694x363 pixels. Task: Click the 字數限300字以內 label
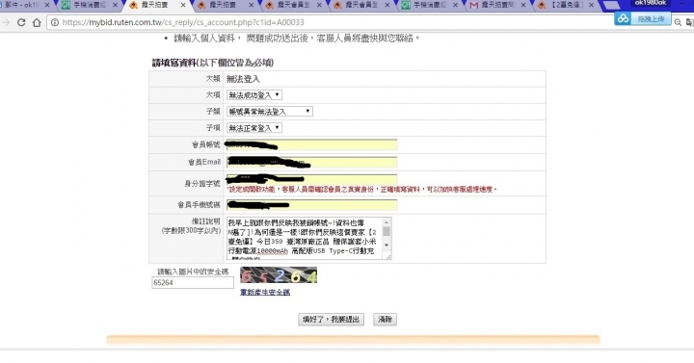tap(191, 230)
